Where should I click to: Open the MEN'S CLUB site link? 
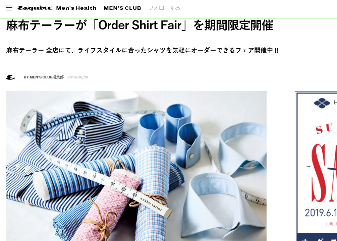[x=122, y=8]
